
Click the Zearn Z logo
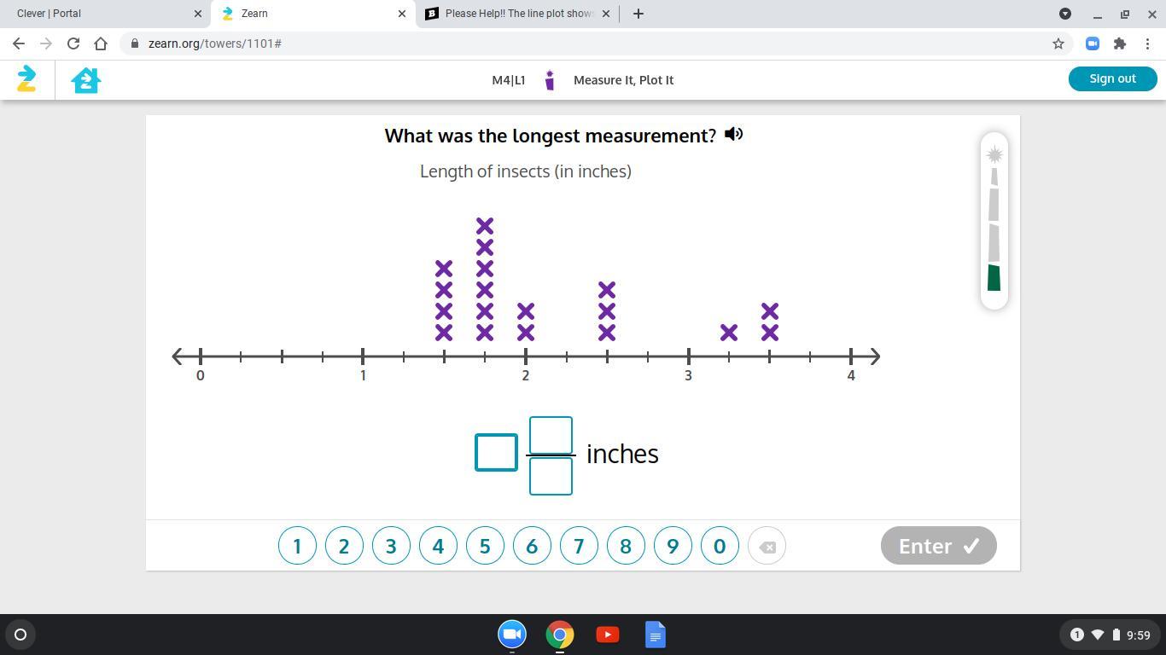coord(26,79)
